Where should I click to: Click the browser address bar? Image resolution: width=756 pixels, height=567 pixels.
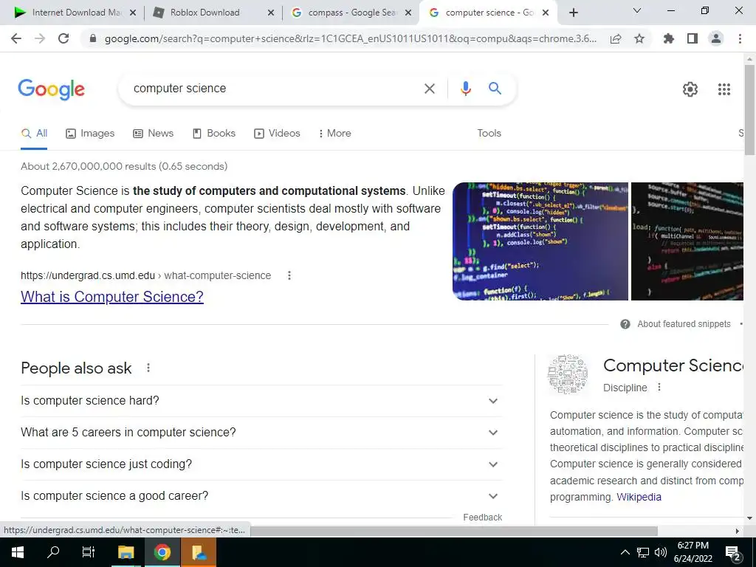351,38
